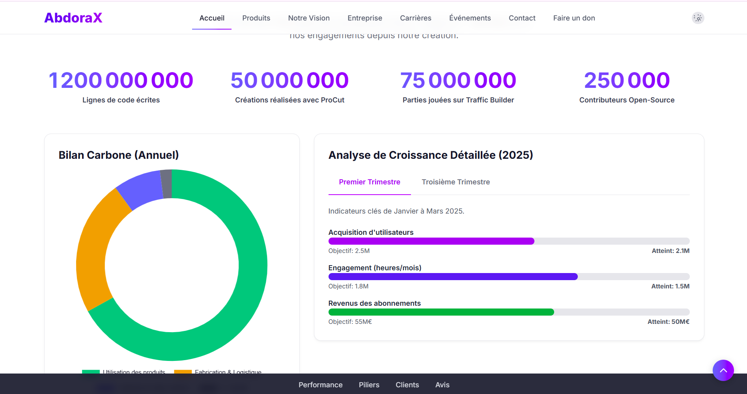Open the Avis section link
This screenshot has width=747, height=394.
pos(442,385)
